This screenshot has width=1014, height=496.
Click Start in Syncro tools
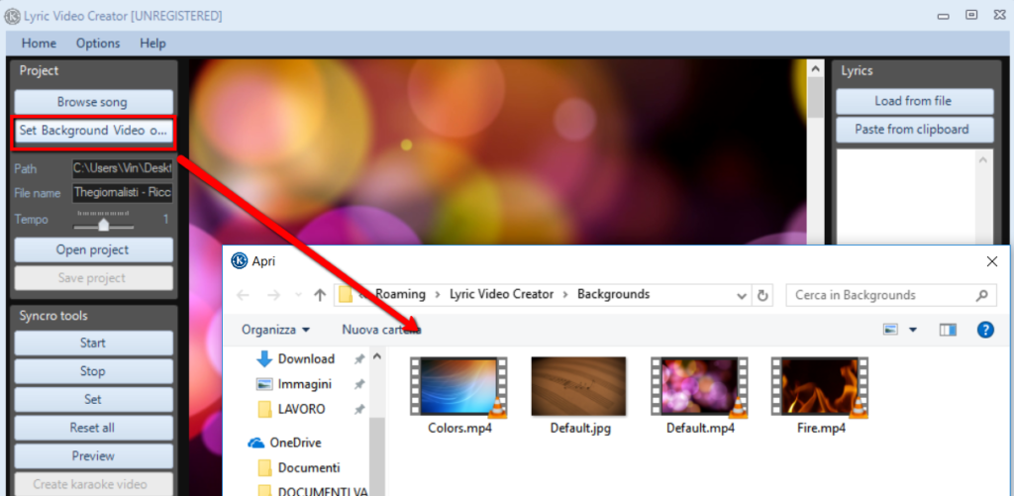[93, 343]
